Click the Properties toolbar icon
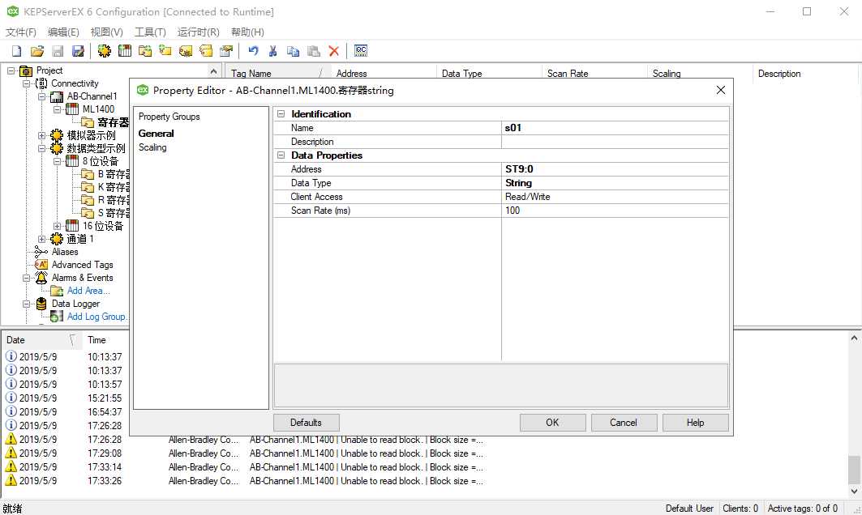The width and height of the screenshot is (862, 515). click(x=226, y=51)
